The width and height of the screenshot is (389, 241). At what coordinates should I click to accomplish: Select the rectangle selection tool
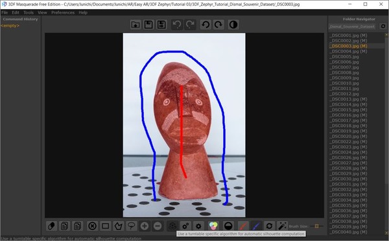106,226
